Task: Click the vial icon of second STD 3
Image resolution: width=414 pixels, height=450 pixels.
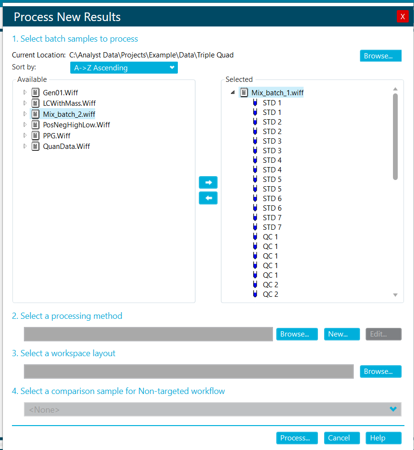Action: pyautogui.click(x=255, y=150)
